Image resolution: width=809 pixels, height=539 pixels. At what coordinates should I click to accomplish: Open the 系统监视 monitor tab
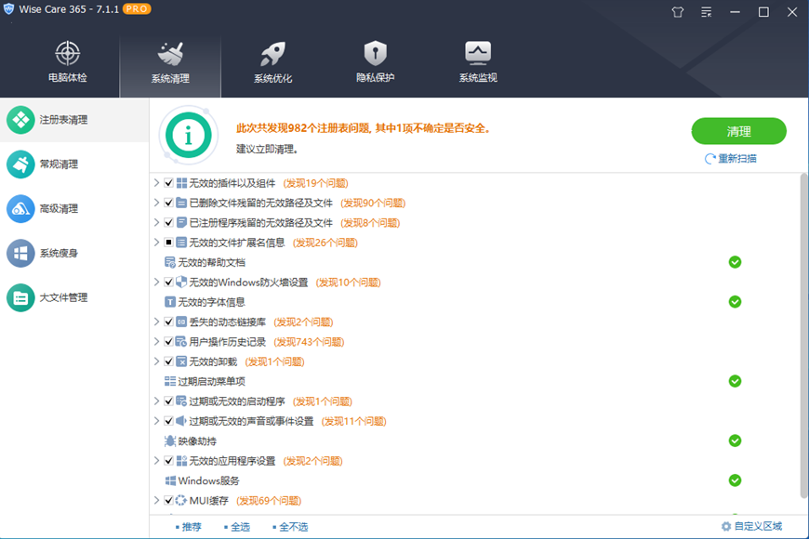[x=478, y=62]
